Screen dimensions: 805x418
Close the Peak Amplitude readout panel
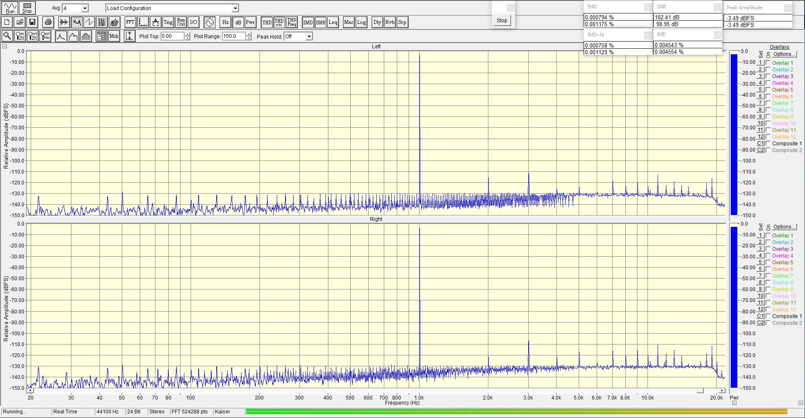pos(788,8)
